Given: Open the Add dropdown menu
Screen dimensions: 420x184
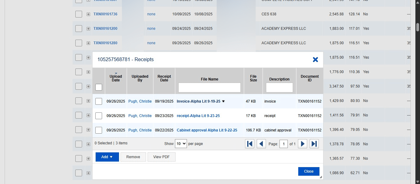Looking at the screenshot, I should tap(107, 157).
